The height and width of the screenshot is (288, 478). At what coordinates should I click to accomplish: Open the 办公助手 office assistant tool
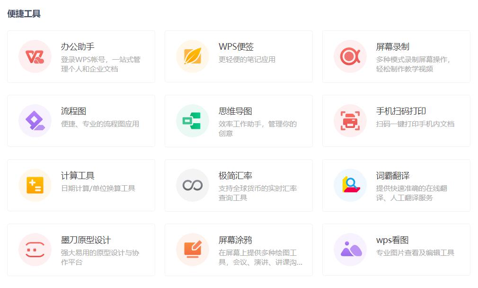pyautogui.click(x=35, y=56)
